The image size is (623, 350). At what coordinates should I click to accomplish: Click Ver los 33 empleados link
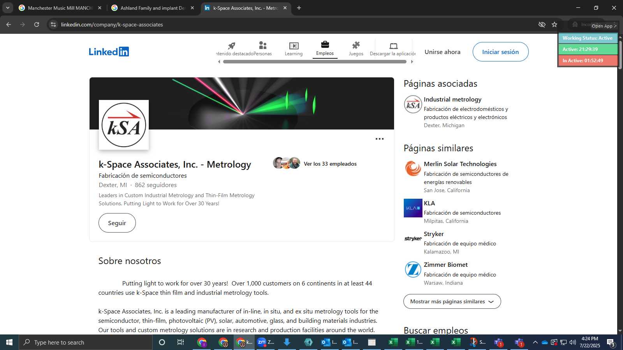330,164
